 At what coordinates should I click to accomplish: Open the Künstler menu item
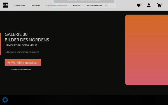point(77,5)
